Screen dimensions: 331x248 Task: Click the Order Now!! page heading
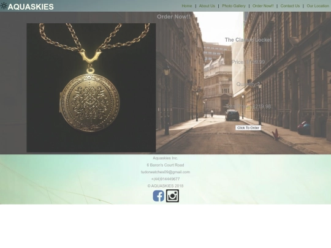point(173,17)
